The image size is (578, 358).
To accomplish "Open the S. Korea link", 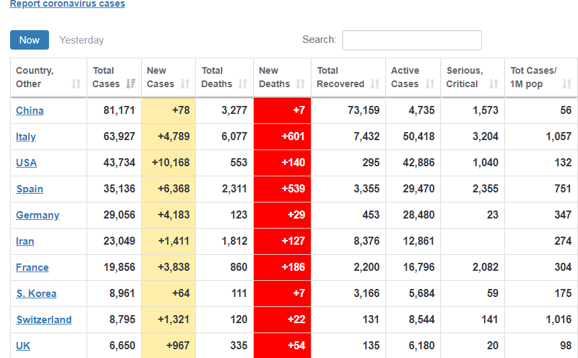I will coord(36,294).
